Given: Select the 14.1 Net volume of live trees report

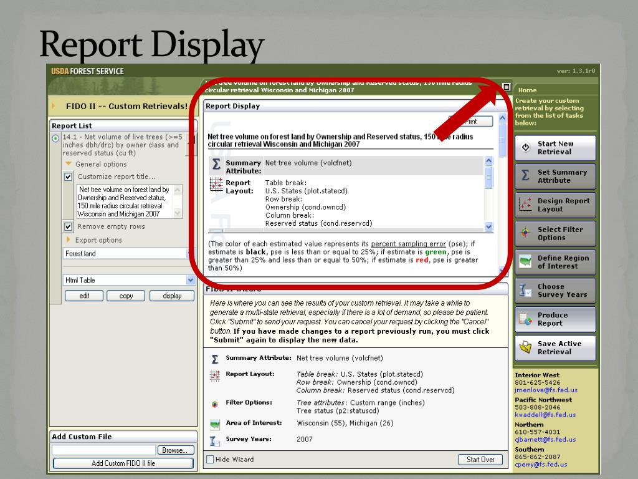Looking at the screenshot, I should [x=123, y=145].
